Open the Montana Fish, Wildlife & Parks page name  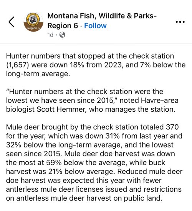[x=102, y=20]
